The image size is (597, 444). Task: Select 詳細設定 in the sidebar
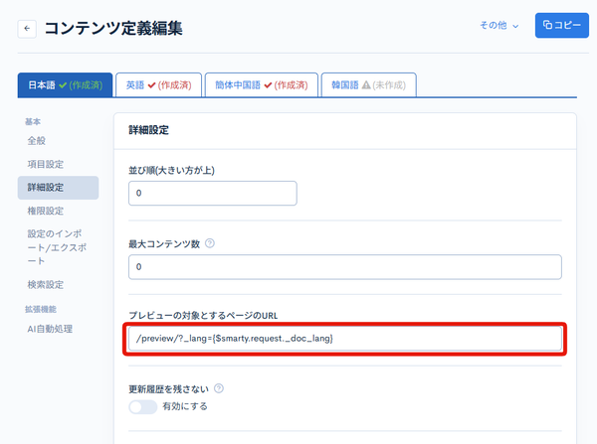click(x=58, y=188)
